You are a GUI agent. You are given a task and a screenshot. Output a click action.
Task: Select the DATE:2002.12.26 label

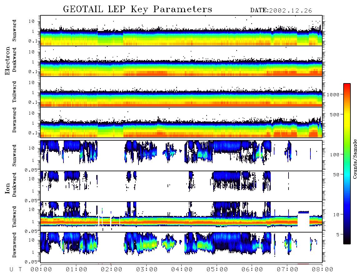pyautogui.click(x=281, y=11)
